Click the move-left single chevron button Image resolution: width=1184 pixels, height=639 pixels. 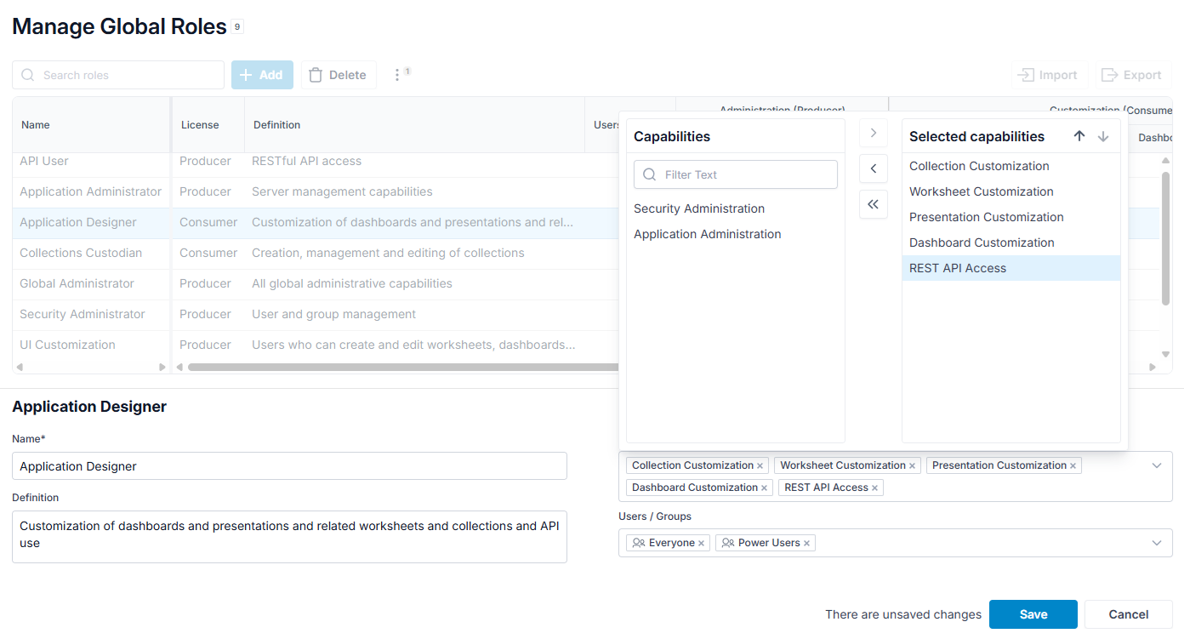tap(874, 168)
